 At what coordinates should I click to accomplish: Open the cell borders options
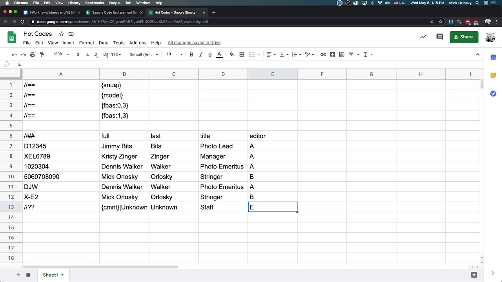click(242, 54)
